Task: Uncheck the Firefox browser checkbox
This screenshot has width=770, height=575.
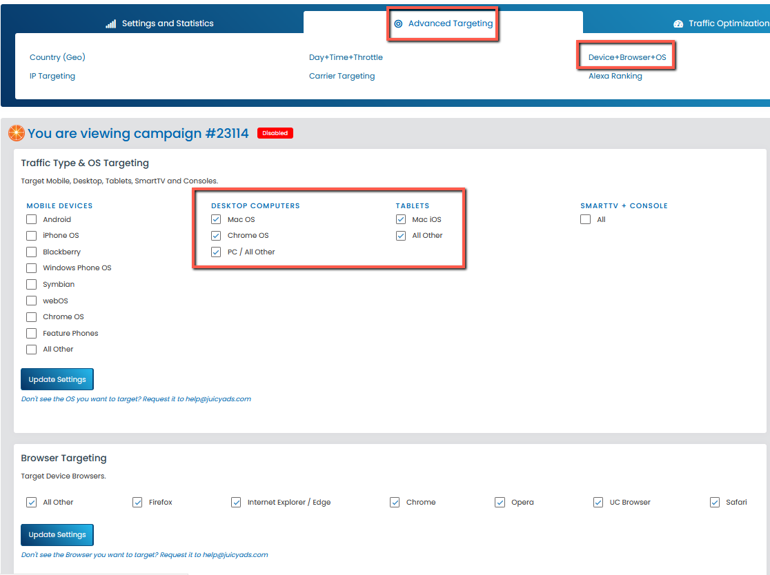Action: (137, 502)
